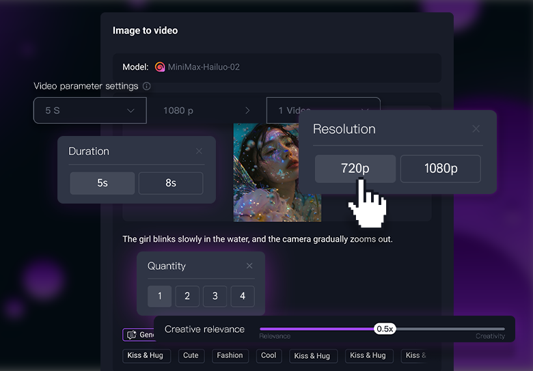Open the 5 S duration dropdown

click(x=90, y=110)
